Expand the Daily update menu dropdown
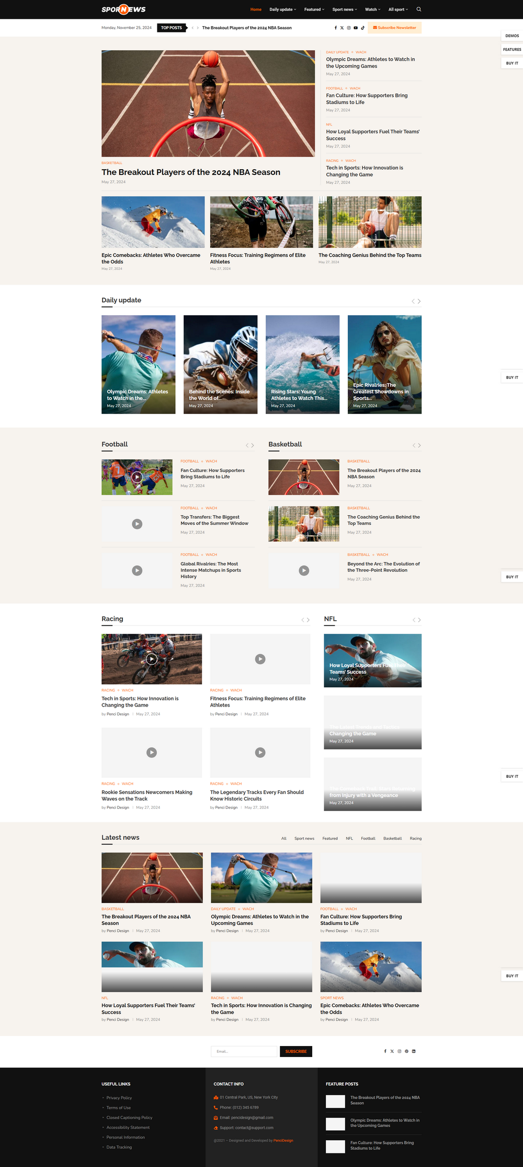The image size is (523, 1167). [x=282, y=9]
